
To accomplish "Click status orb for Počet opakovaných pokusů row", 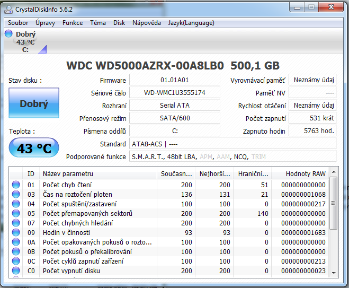I will (16, 242).
